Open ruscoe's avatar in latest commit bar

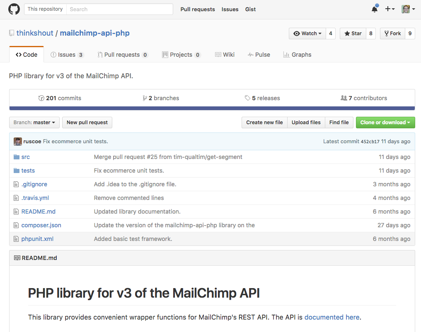[18, 141]
